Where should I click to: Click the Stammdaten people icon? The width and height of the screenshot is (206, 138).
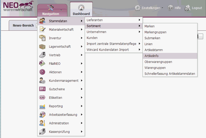coord(42,21)
